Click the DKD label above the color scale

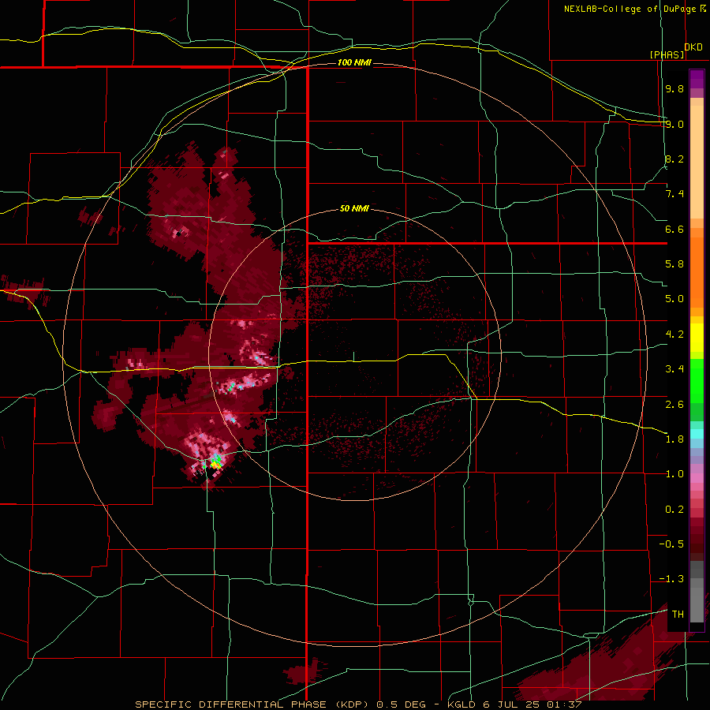[693, 47]
